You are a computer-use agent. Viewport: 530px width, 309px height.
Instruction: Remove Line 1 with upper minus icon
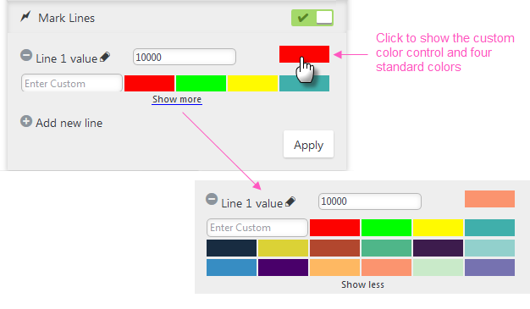pos(26,55)
